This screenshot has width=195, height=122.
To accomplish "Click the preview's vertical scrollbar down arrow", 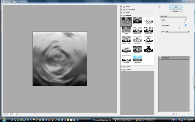I will coord(118,112).
